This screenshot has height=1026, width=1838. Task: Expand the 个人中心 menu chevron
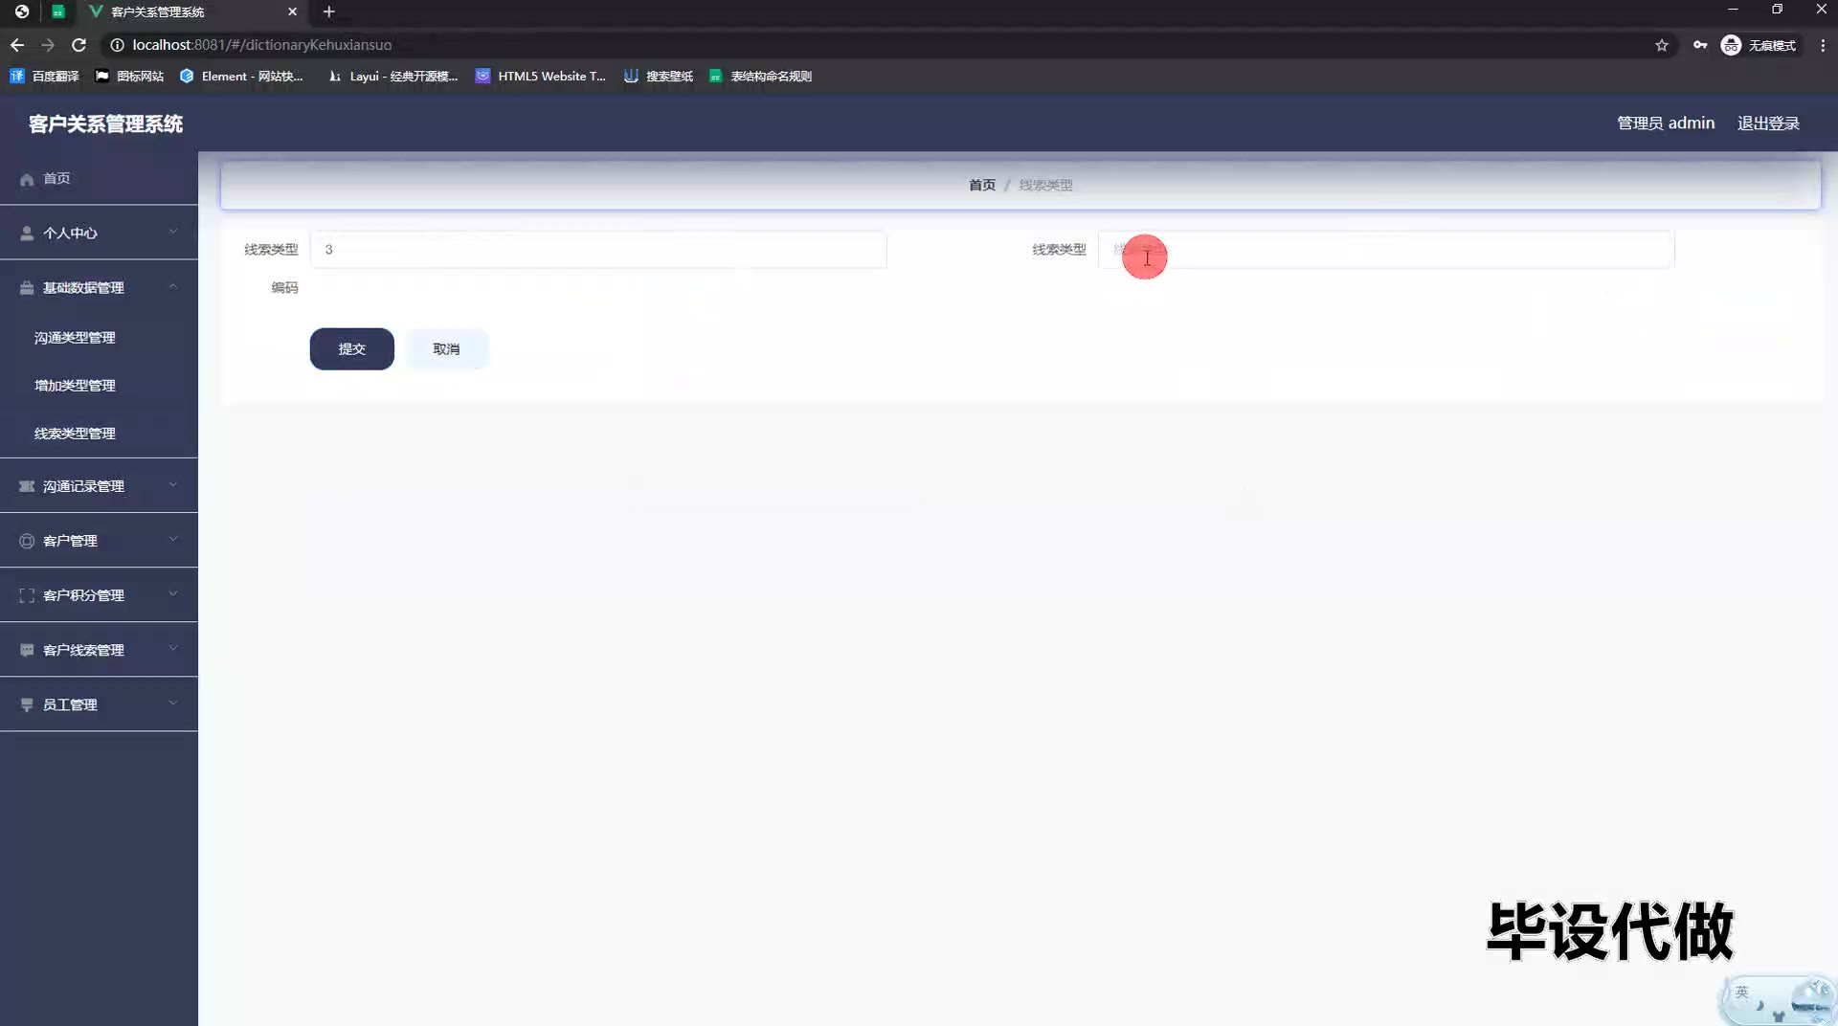173,232
